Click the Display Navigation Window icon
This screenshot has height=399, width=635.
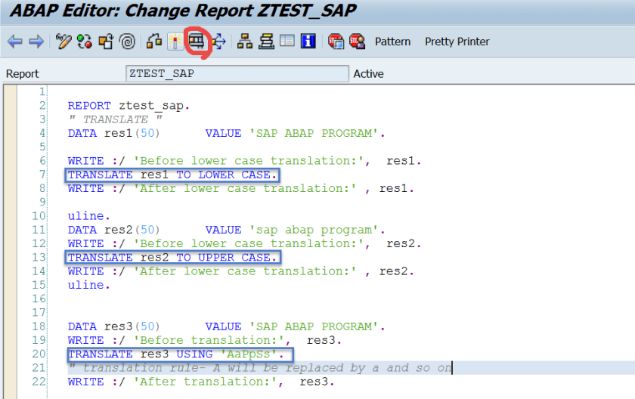(266, 42)
